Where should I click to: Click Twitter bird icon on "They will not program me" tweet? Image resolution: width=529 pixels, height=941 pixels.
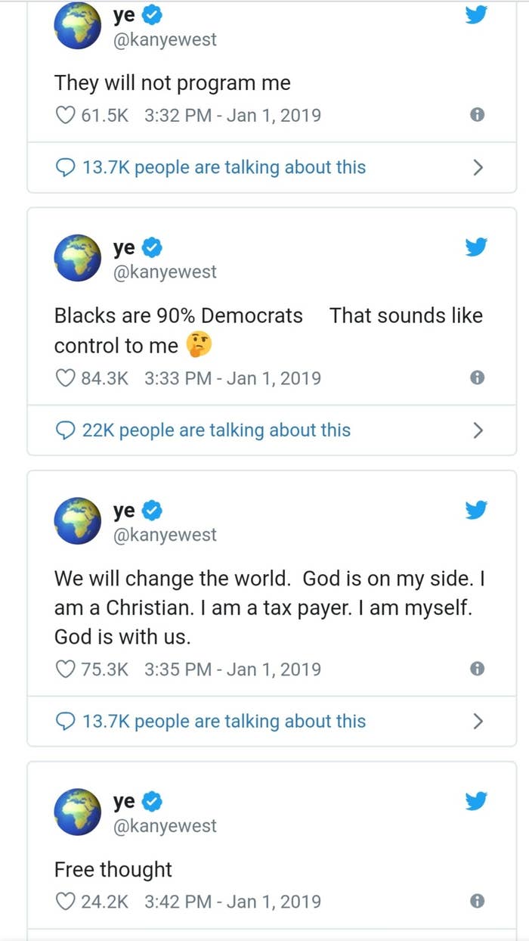[476, 15]
